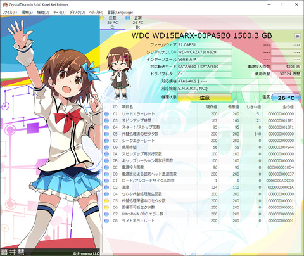Click the 最悪値 column header
This screenshot has width=304, height=256.
[x=234, y=107]
